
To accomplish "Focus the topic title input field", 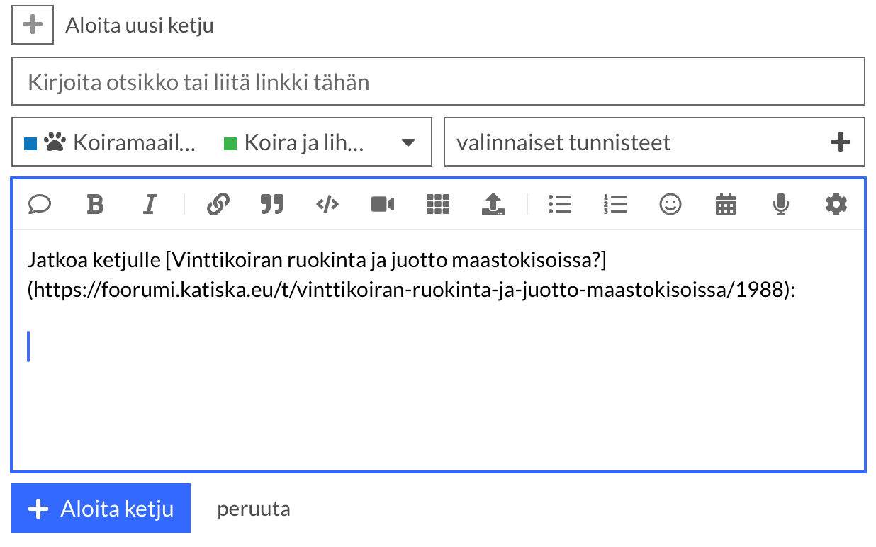I will (x=438, y=82).
